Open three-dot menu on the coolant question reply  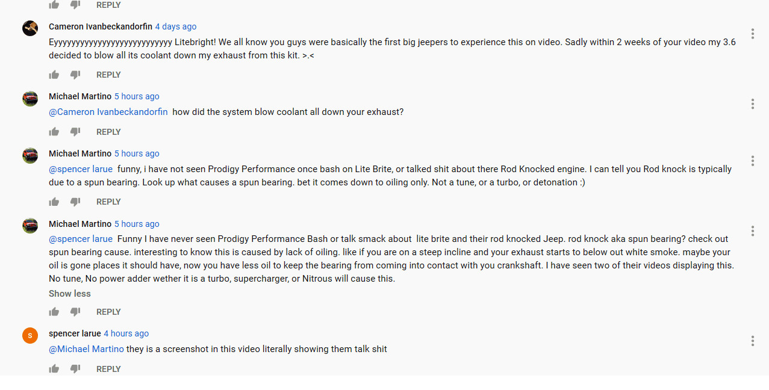click(753, 104)
